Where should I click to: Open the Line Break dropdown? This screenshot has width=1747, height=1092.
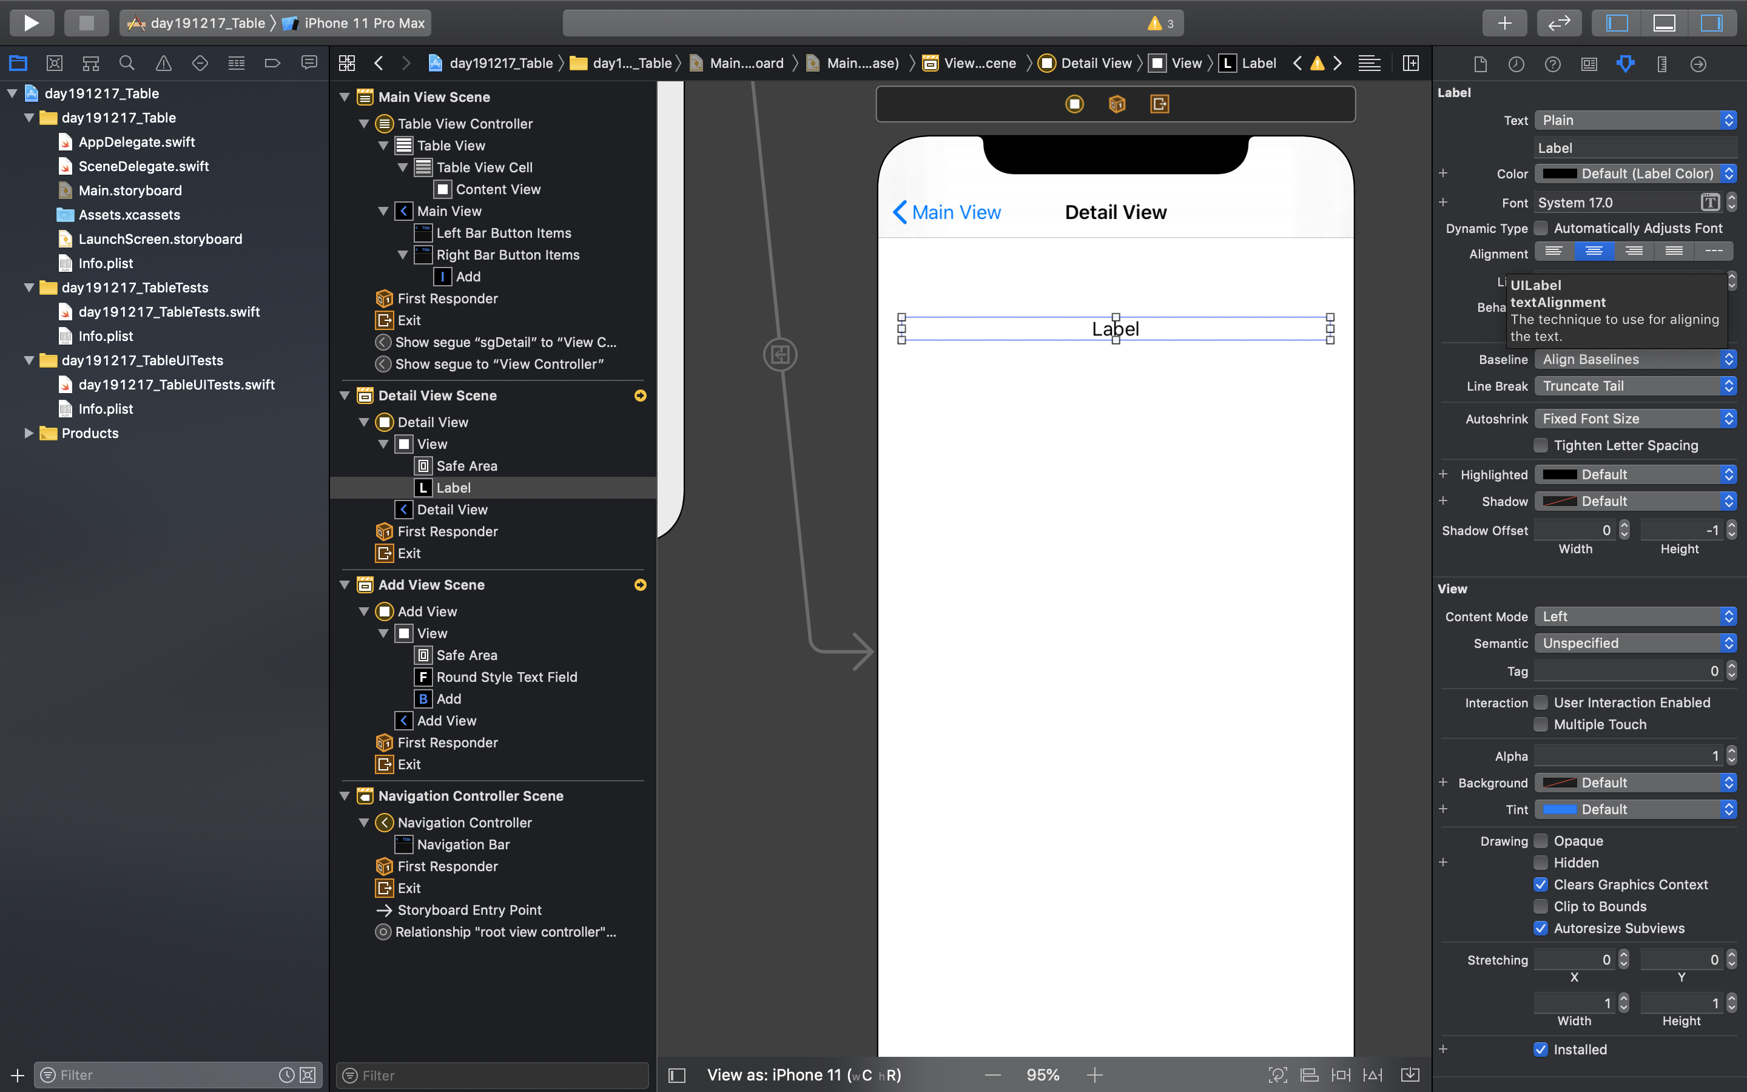pyautogui.click(x=1634, y=386)
